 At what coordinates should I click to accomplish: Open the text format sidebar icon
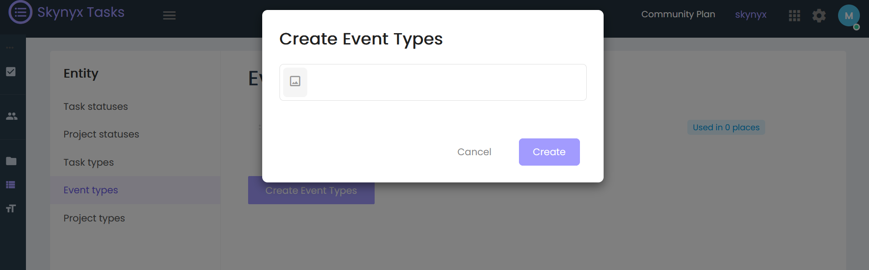pos(11,208)
